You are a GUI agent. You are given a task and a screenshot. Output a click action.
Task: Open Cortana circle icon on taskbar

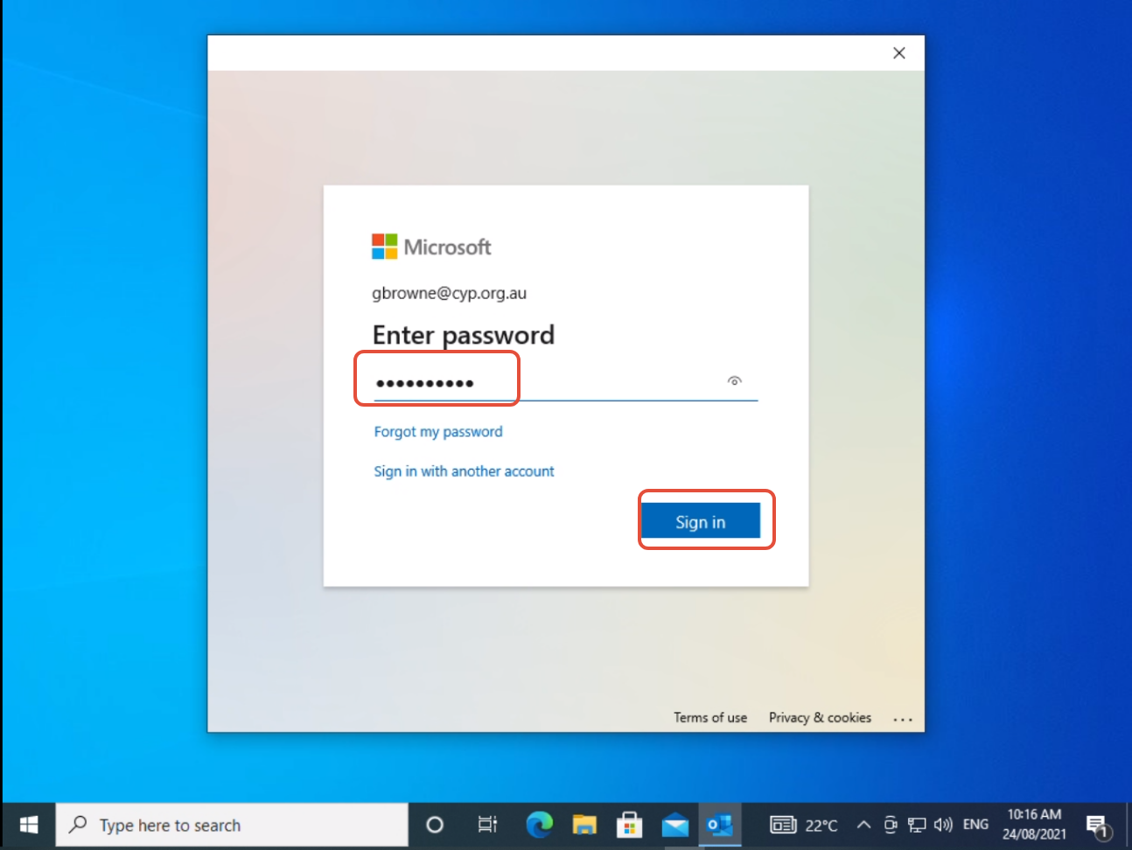(435, 826)
